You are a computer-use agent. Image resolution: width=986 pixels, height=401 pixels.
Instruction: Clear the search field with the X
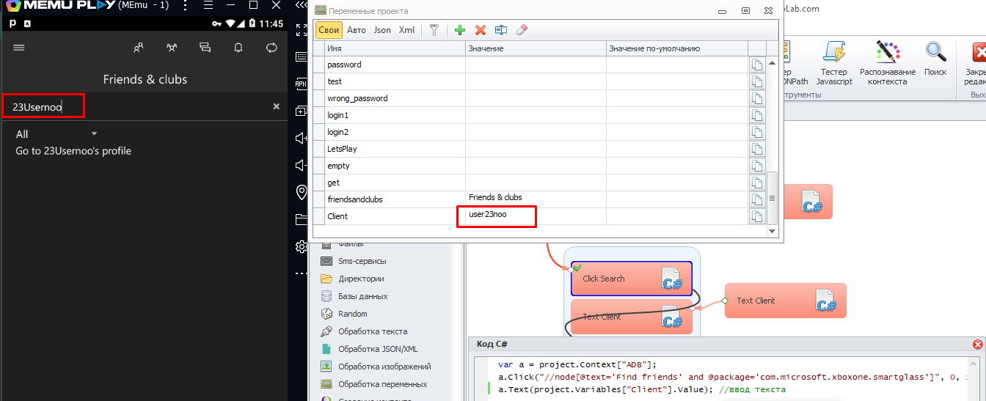[x=277, y=106]
